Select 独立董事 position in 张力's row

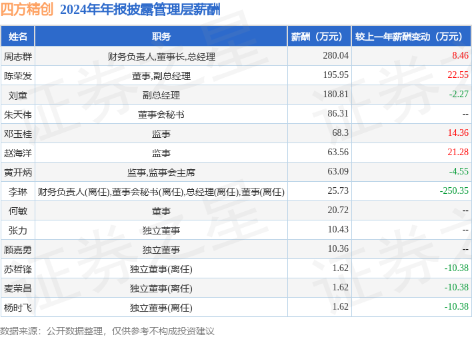(161, 230)
